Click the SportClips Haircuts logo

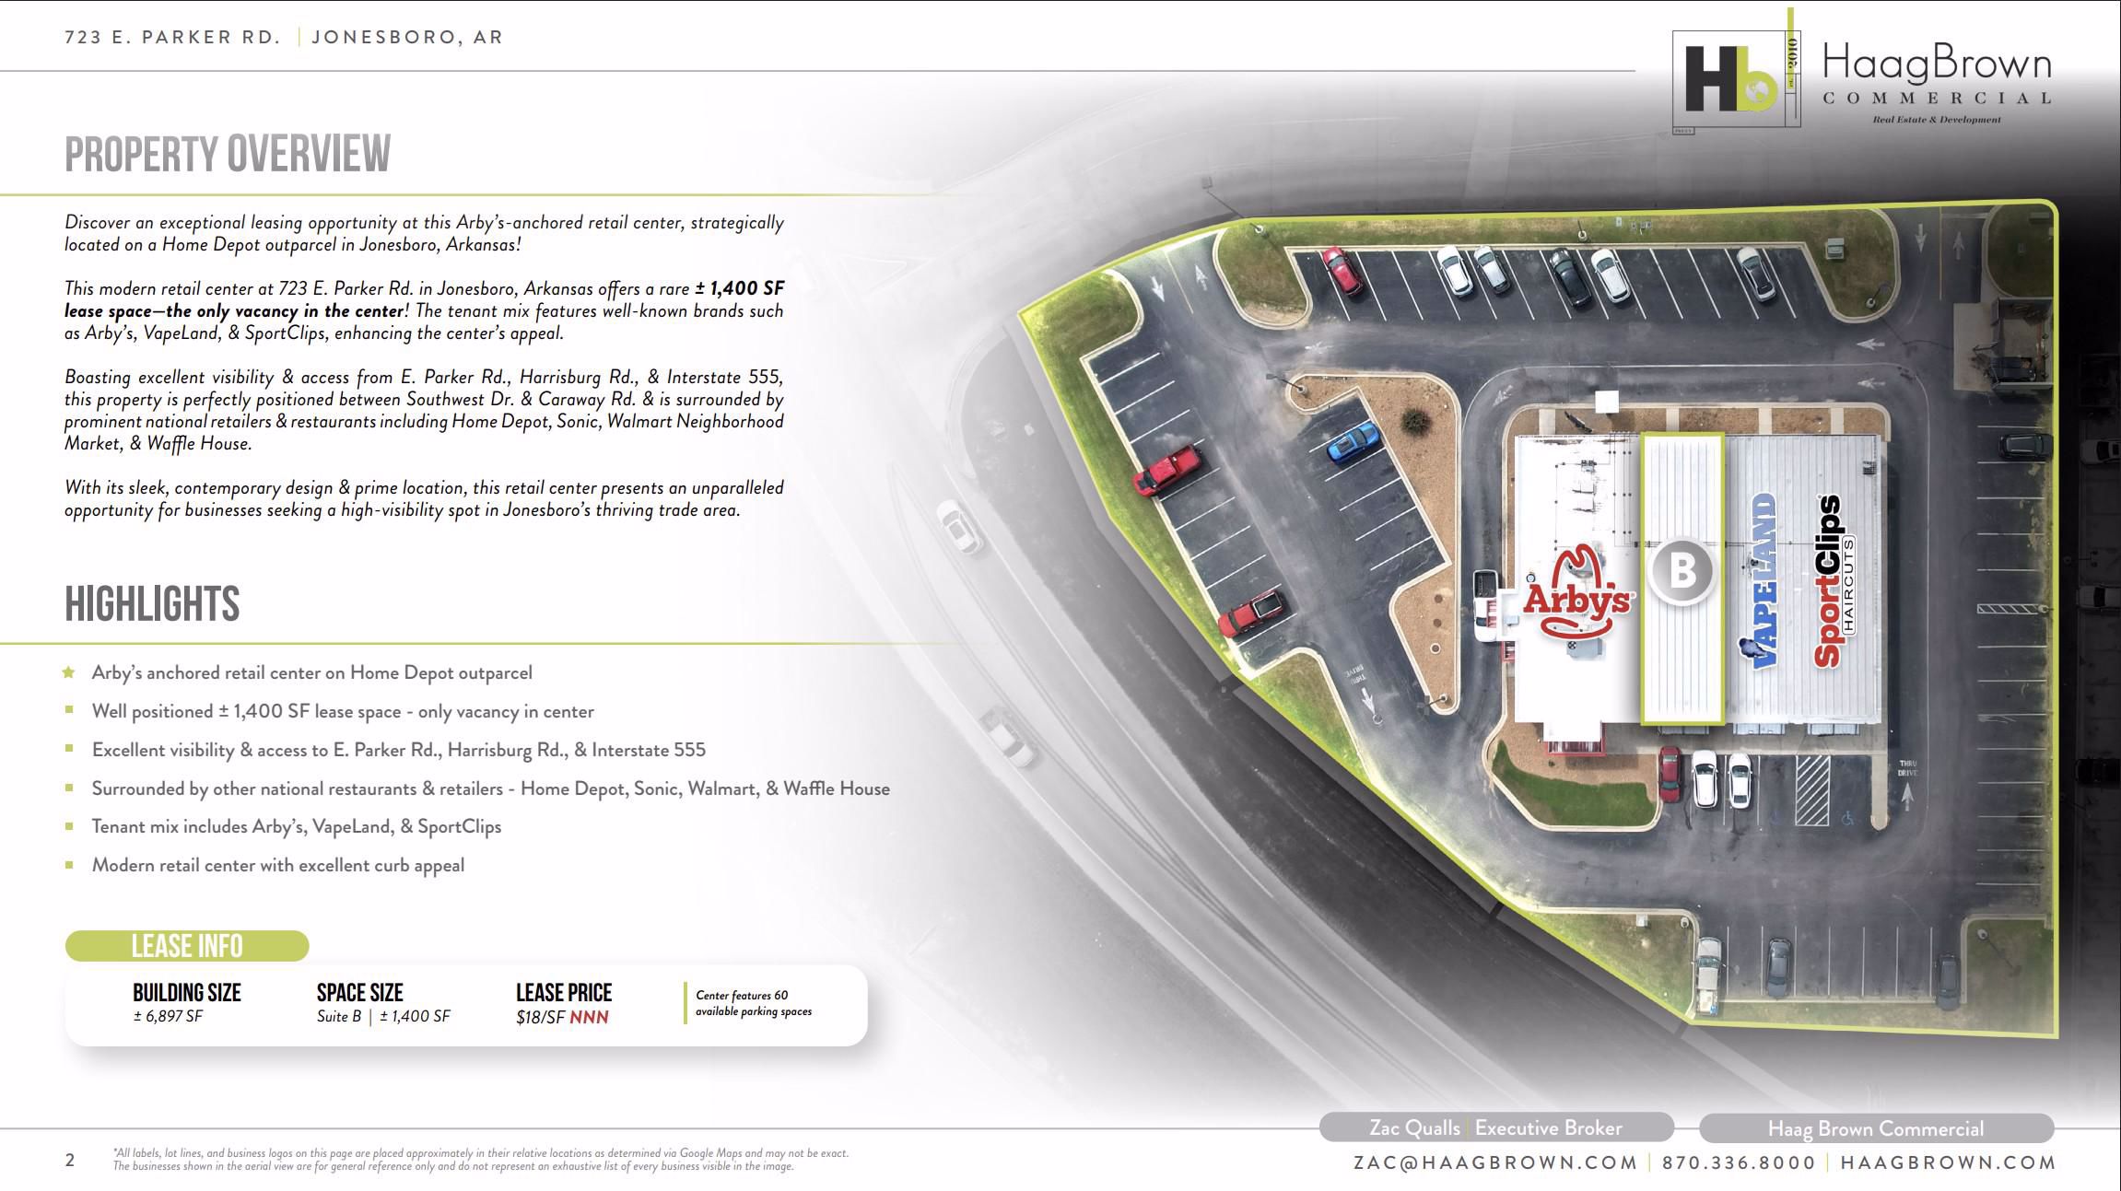click(x=1834, y=581)
